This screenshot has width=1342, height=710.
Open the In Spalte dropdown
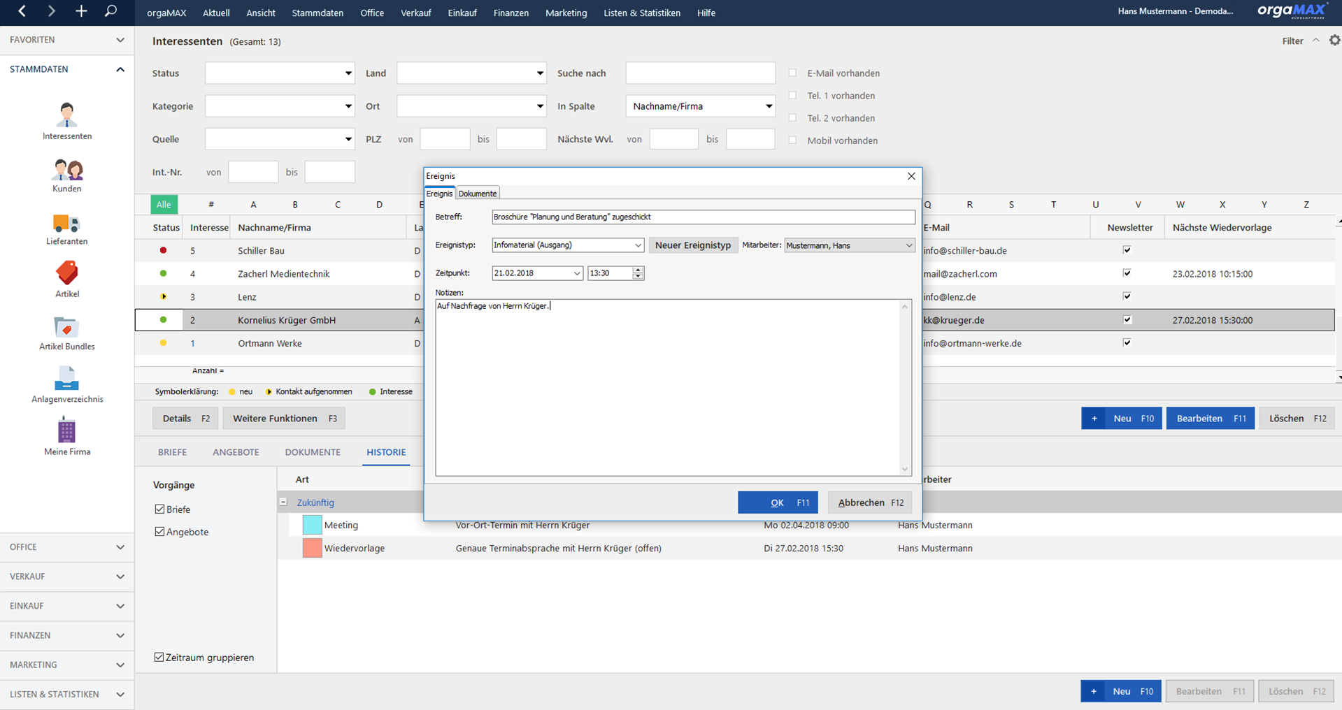[769, 106]
